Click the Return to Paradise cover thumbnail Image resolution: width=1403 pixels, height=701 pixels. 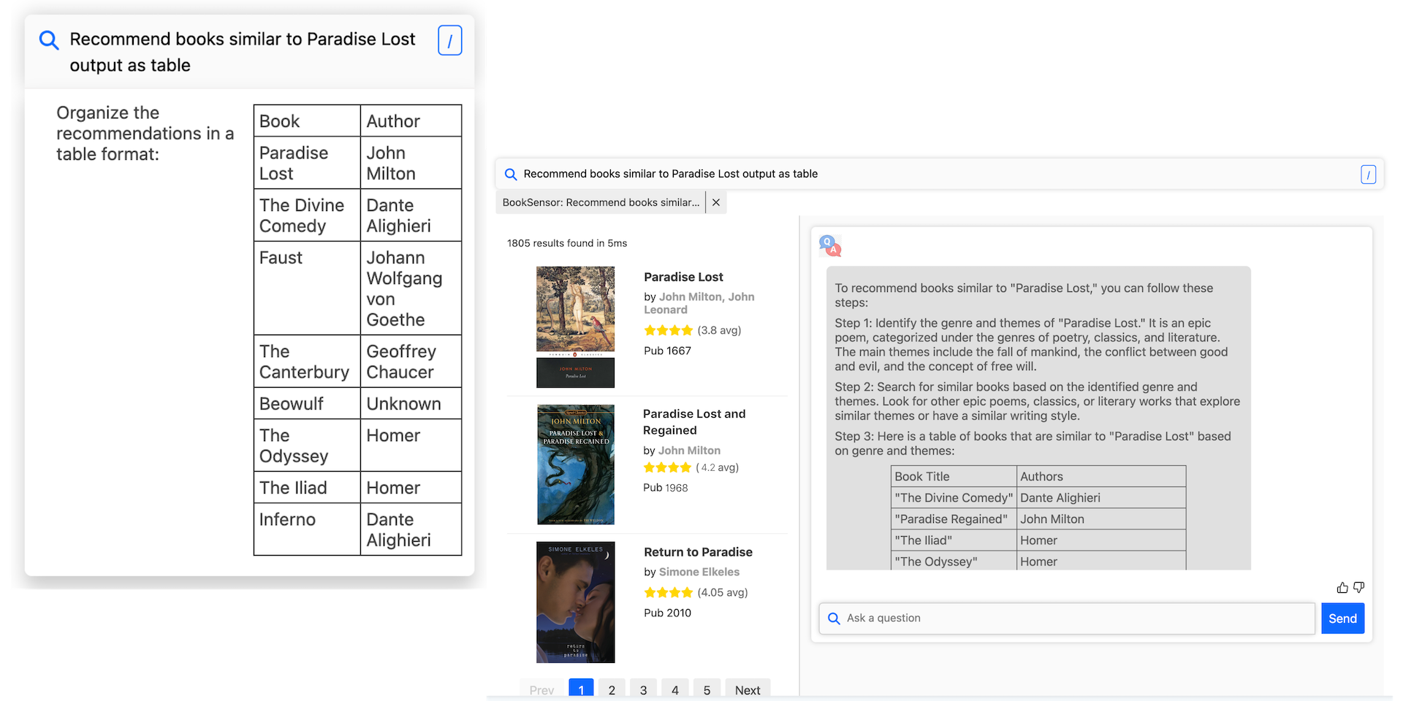click(x=575, y=602)
